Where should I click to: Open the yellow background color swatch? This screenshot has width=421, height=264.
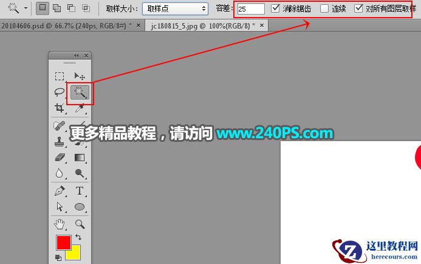[76, 255]
